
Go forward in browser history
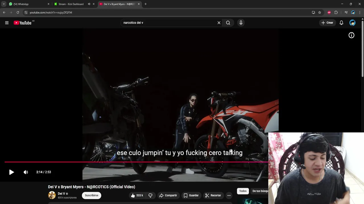[x=11, y=12]
